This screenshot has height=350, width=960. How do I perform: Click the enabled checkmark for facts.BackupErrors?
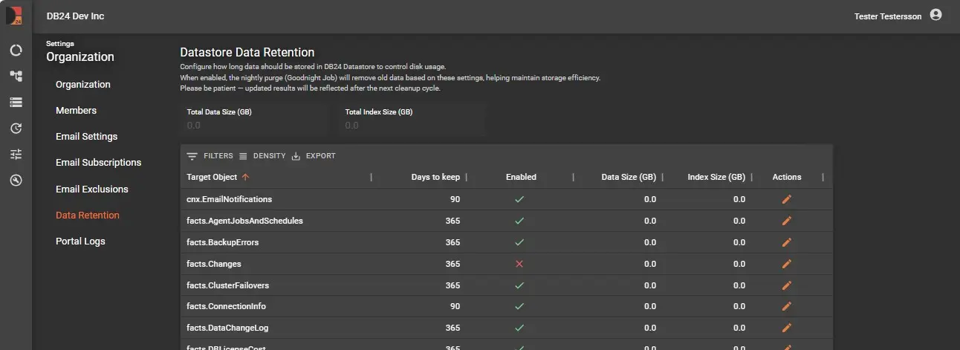click(x=519, y=242)
